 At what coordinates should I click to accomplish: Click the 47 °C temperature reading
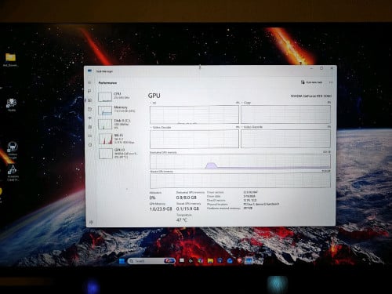coord(182,220)
